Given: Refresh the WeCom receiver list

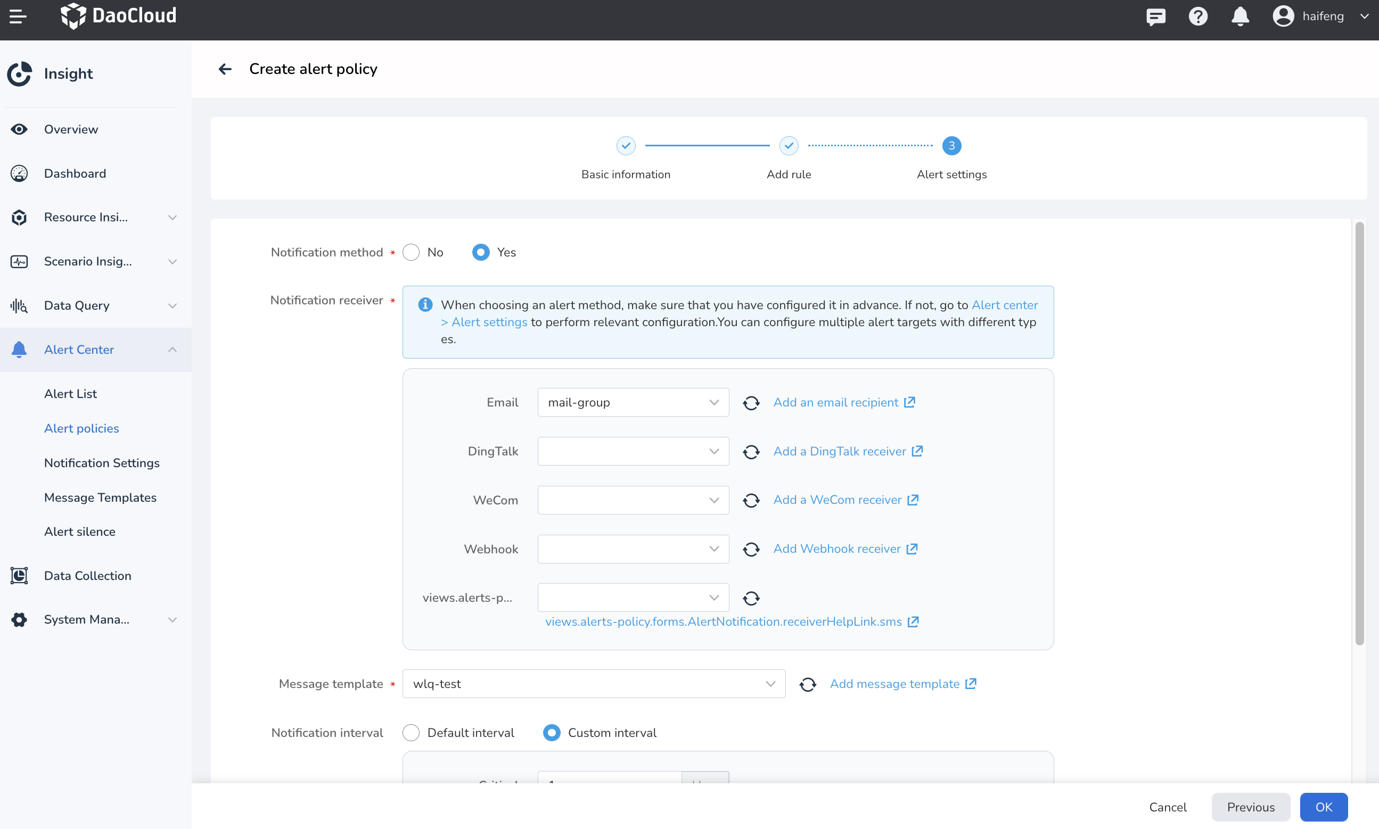Looking at the screenshot, I should point(751,500).
